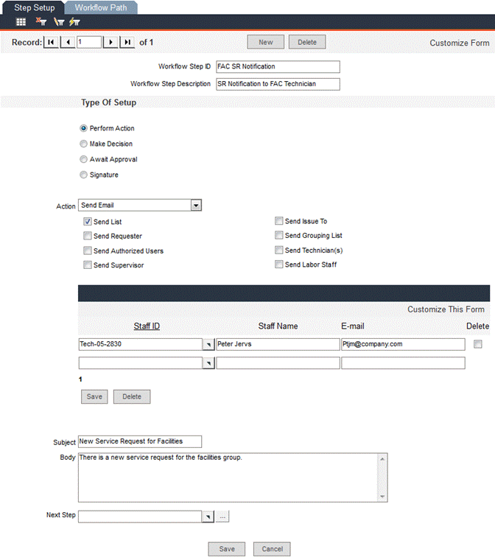Click the bottom Save button
The image size is (495, 560).
227,549
